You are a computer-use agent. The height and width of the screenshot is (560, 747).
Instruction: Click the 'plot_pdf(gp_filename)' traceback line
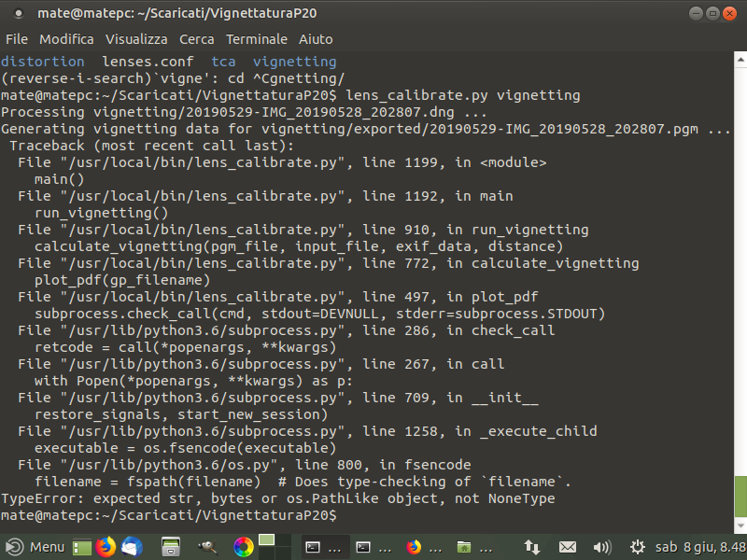click(122, 280)
